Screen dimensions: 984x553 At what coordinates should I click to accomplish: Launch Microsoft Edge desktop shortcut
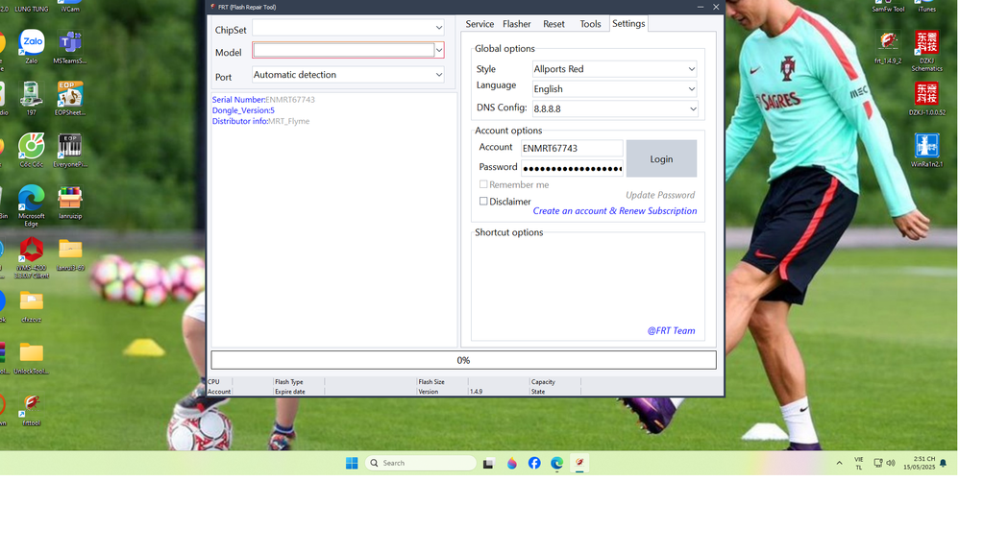pyautogui.click(x=32, y=205)
